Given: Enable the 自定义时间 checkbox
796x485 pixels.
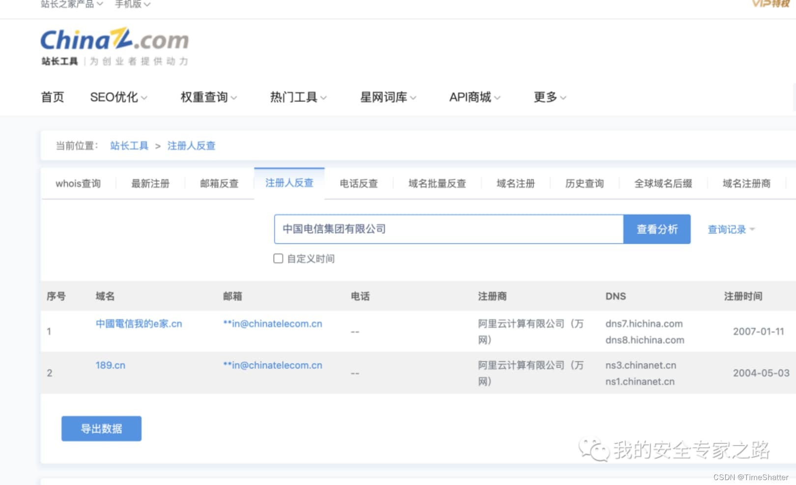Looking at the screenshot, I should coord(278,258).
